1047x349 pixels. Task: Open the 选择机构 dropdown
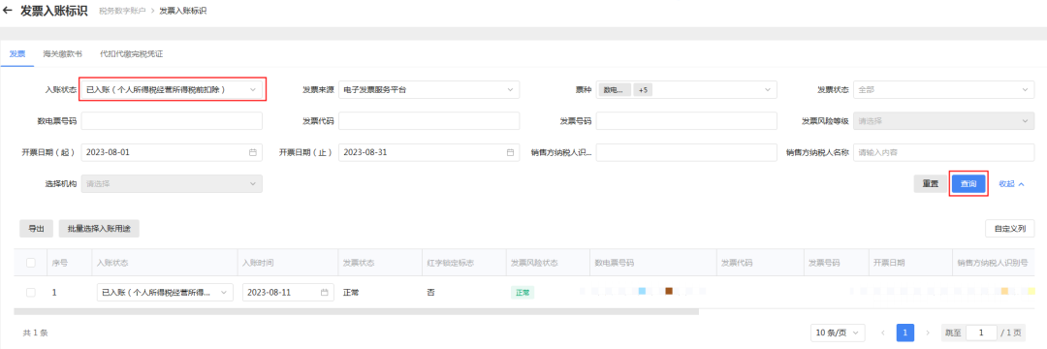click(172, 183)
